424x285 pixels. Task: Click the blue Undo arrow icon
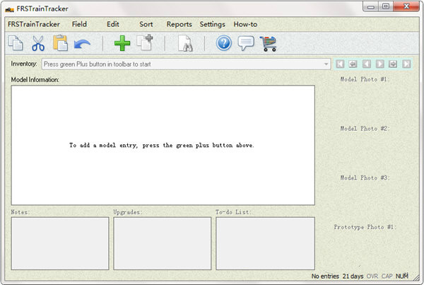point(82,44)
